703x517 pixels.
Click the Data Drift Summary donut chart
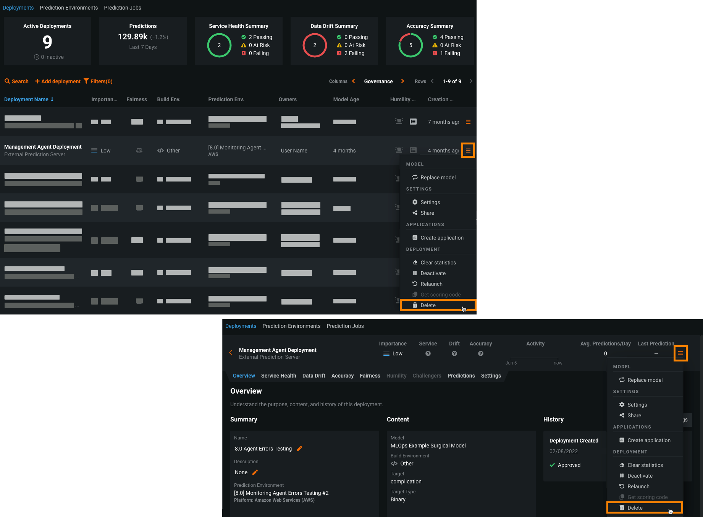[315, 45]
